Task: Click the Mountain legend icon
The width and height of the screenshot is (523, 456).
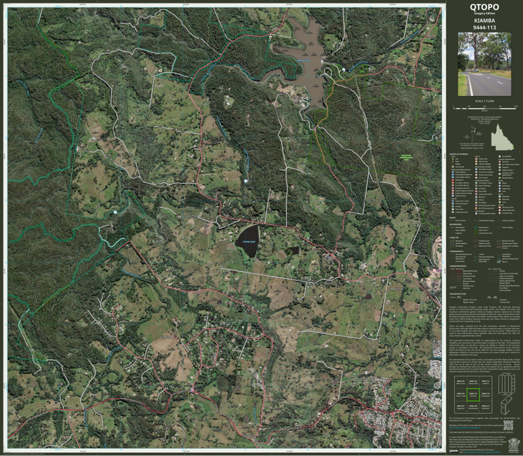Action: pos(500,199)
